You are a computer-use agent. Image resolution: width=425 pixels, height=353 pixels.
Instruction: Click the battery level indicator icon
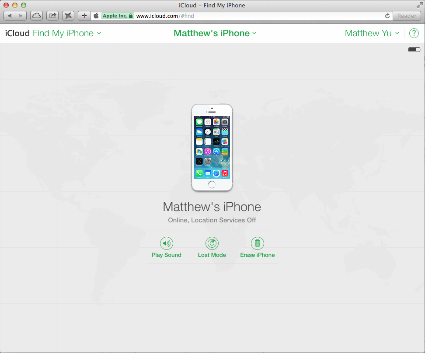[415, 49]
